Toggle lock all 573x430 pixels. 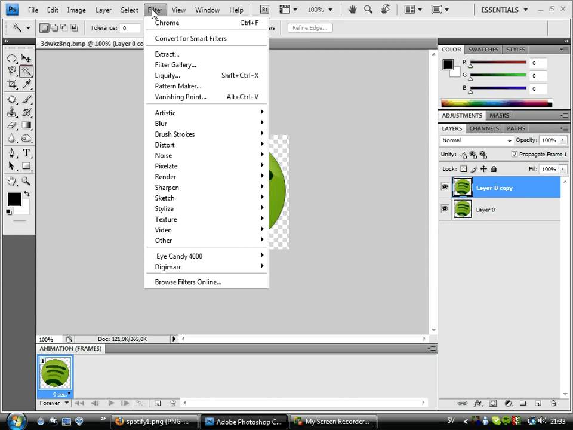pos(494,169)
